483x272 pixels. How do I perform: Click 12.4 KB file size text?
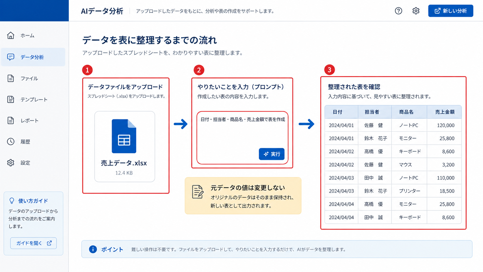coord(124,173)
